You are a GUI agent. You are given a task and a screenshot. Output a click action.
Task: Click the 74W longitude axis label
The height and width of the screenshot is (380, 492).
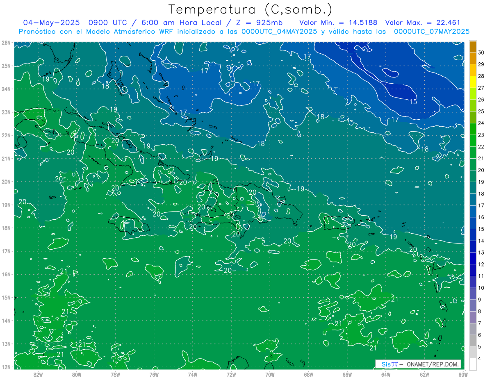(193, 375)
